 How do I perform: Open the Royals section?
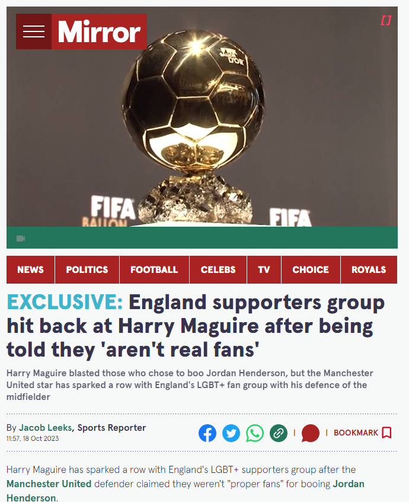pyautogui.click(x=369, y=269)
